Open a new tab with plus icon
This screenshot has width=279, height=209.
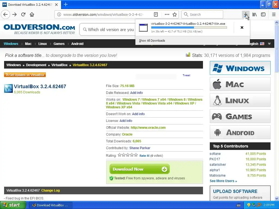(x=65, y=4)
